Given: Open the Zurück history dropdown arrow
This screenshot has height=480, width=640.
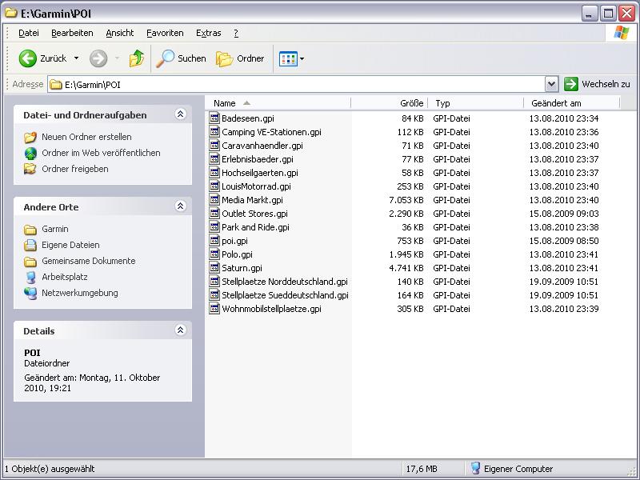Looking at the screenshot, I should (77, 58).
